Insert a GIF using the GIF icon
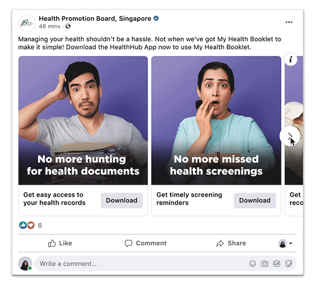This screenshot has height=286, width=314. pos(276,264)
